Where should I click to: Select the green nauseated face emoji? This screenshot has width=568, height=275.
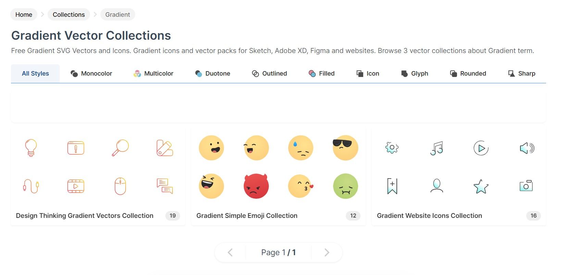345,186
